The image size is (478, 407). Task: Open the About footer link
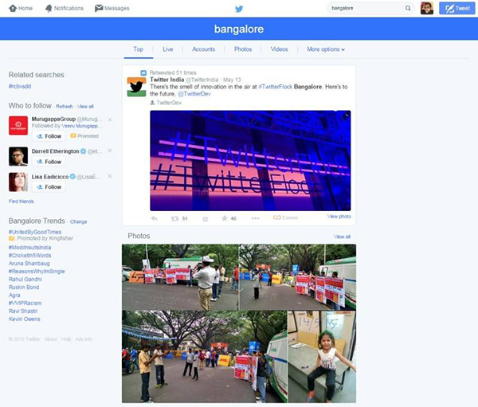[x=51, y=339]
